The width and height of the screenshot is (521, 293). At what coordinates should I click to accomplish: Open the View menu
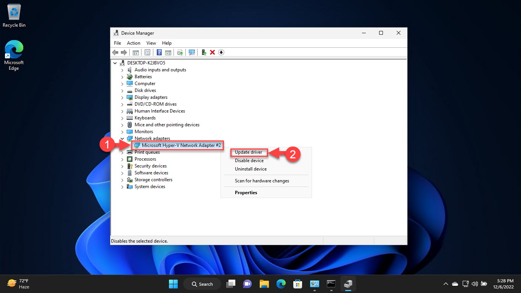(151, 43)
